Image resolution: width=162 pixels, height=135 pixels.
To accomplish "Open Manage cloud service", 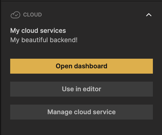I will [x=81, y=112].
